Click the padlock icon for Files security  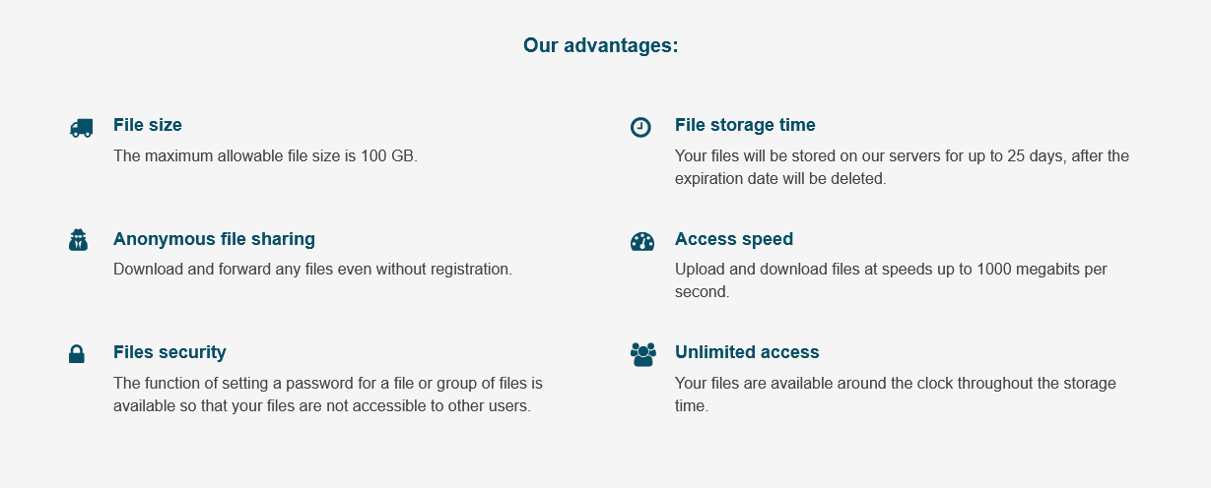pyautogui.click(x=77, y=354)
